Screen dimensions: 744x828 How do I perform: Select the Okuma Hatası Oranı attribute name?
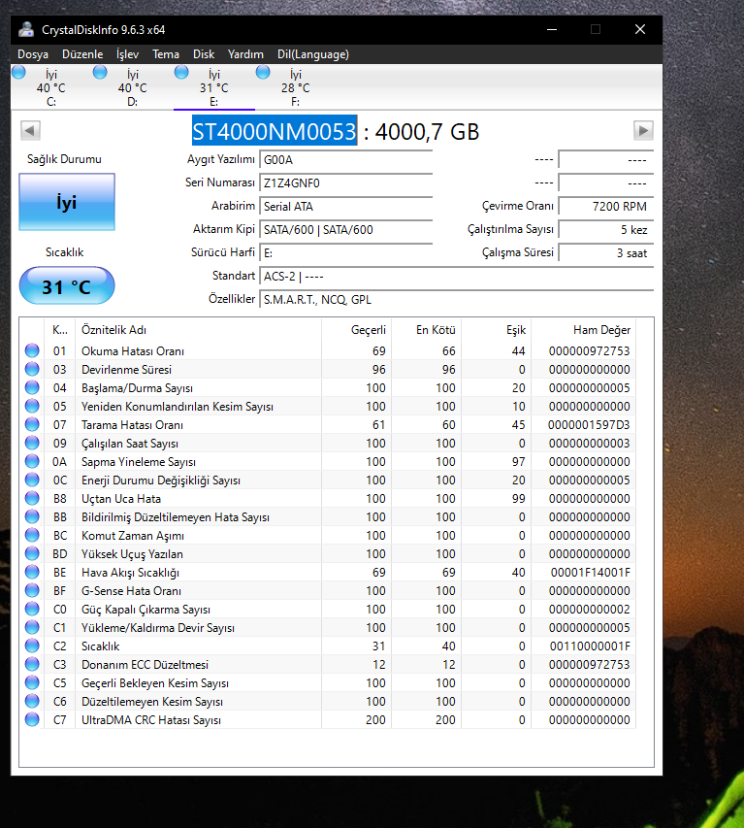[133, 351]
